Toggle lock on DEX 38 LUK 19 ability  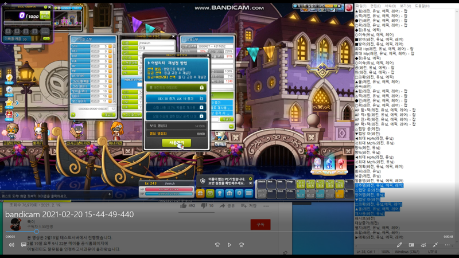click(201, 99)
